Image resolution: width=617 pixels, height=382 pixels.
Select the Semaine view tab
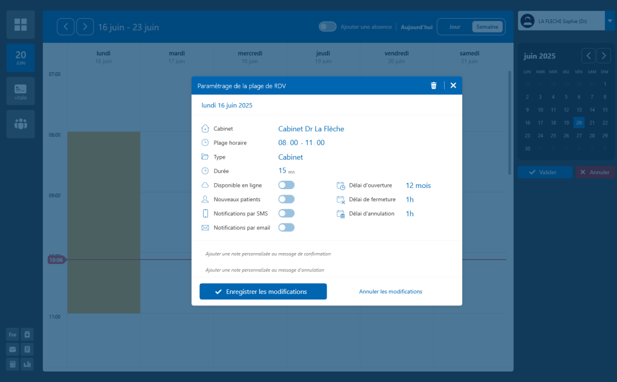tap(487, 27)
